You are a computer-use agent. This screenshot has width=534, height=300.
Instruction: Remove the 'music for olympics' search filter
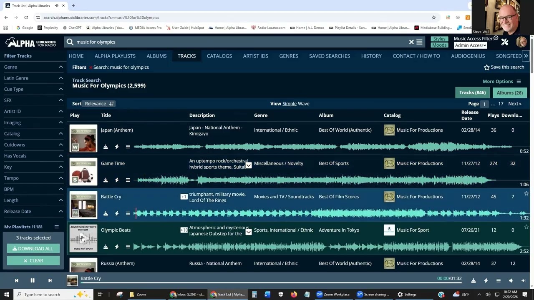(x=91, y=67)
